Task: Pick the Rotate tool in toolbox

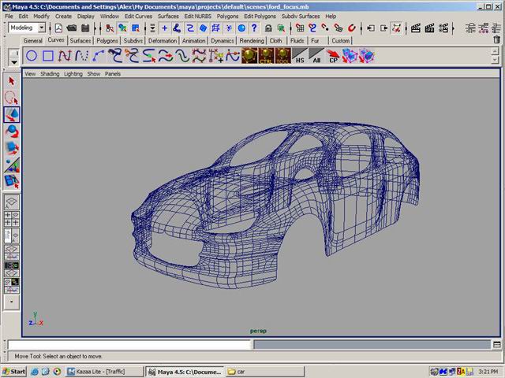Action: [12, 132]
